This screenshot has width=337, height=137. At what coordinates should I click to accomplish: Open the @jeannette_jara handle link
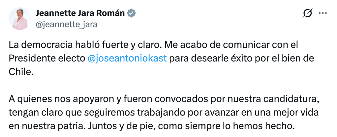[66, 24]
